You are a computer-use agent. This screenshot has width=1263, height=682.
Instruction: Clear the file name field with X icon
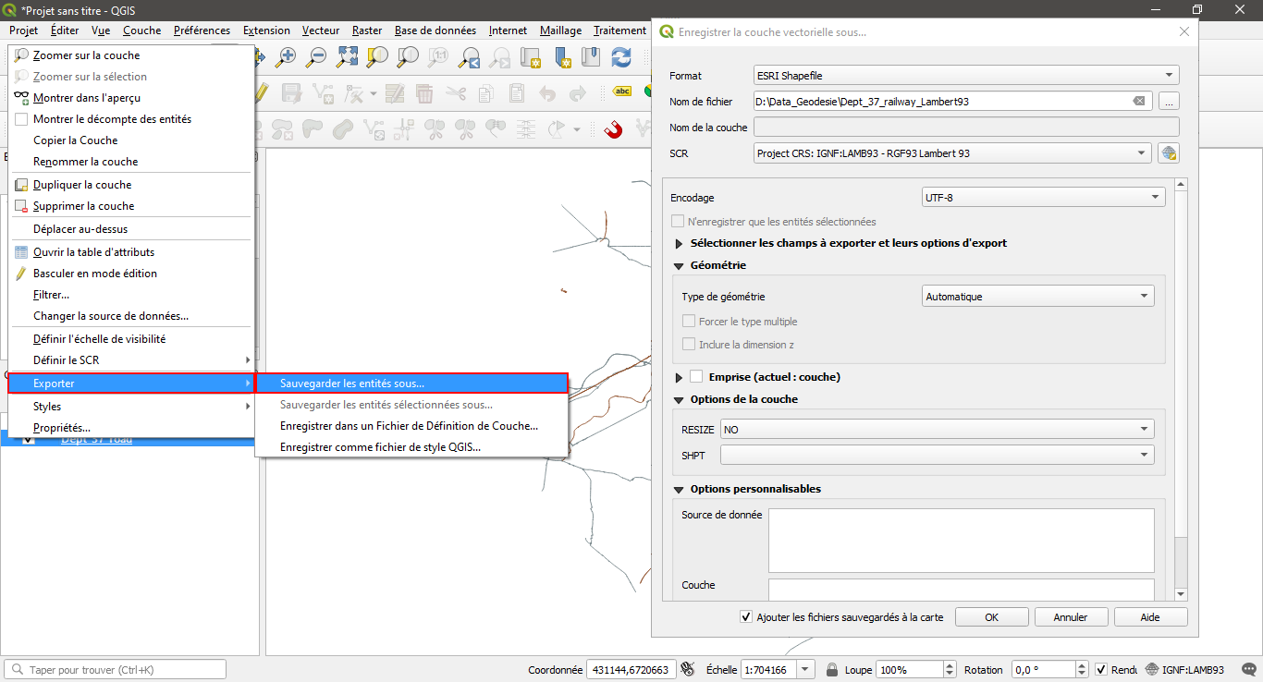(1139, 102)
